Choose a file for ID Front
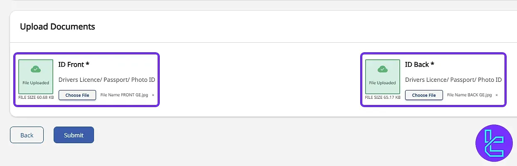517x166 pixels. click(x=77, y=95)
